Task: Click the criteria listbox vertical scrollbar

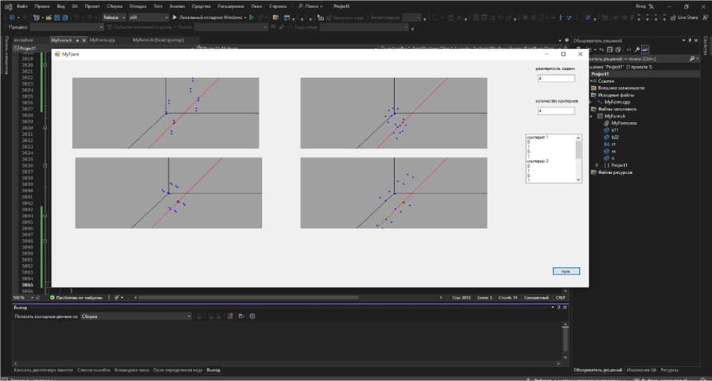Action: click(578, 158)
